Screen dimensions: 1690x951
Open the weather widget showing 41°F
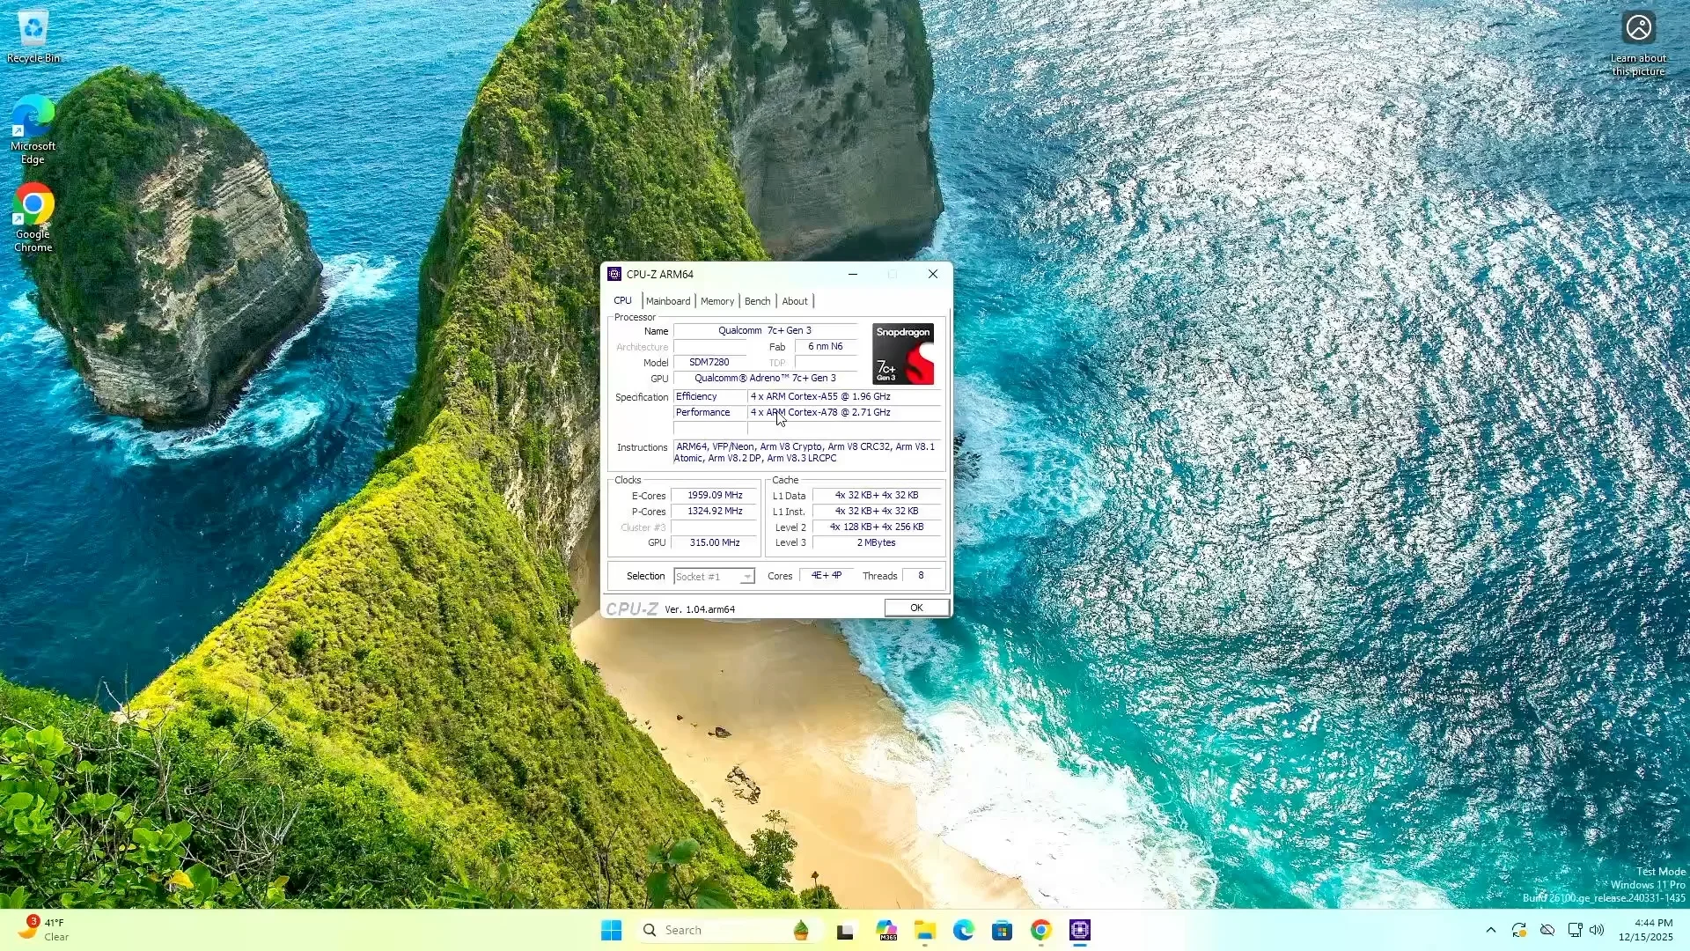[44, 929]
